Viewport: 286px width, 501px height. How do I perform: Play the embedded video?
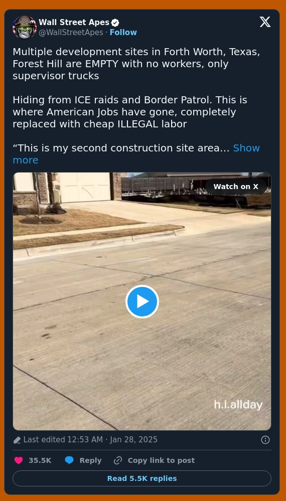point(142,301)
